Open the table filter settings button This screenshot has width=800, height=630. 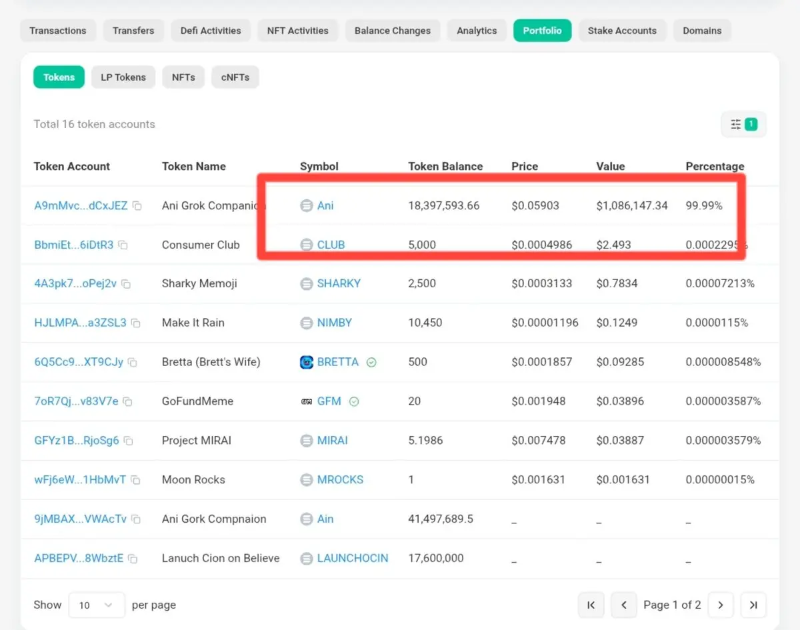point(744,124)
